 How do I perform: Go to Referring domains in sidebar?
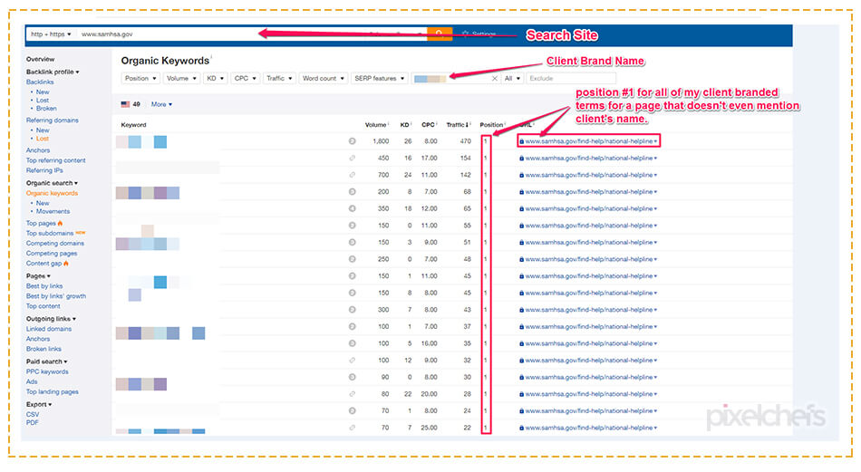[x=53, y=120]
